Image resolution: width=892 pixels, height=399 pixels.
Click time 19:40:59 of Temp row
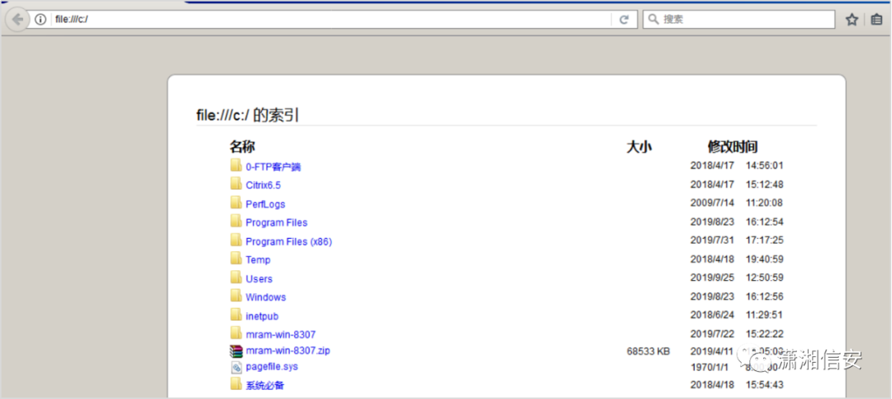click(x=765, y=259)
